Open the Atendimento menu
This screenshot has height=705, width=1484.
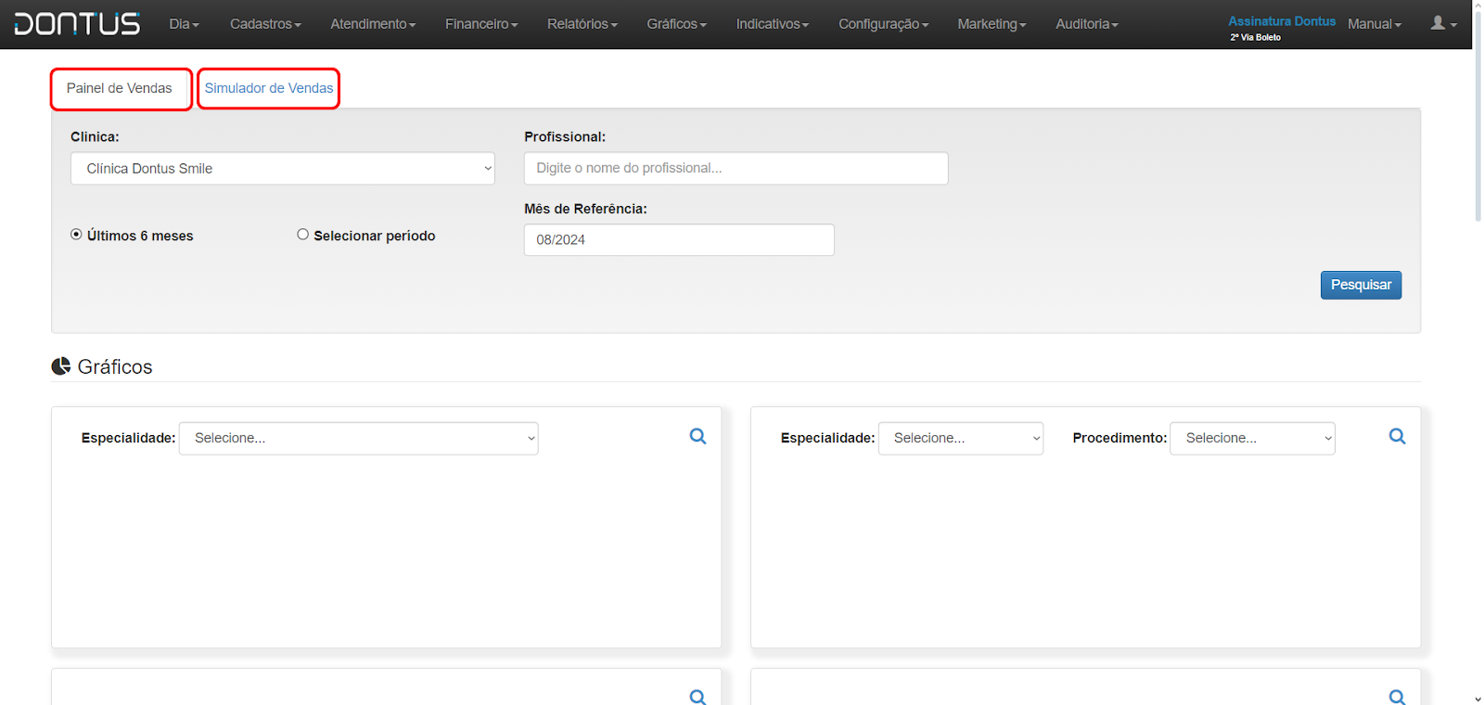pos(373,24)
